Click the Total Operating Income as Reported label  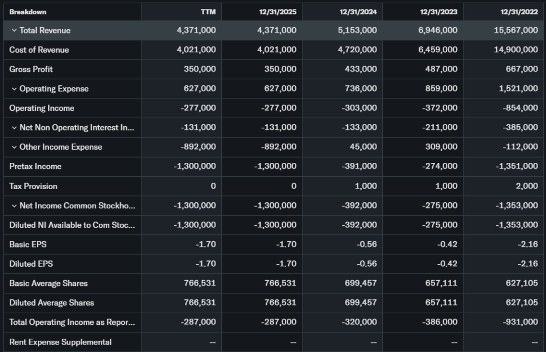pyautogui.click(x=72, y=322)
